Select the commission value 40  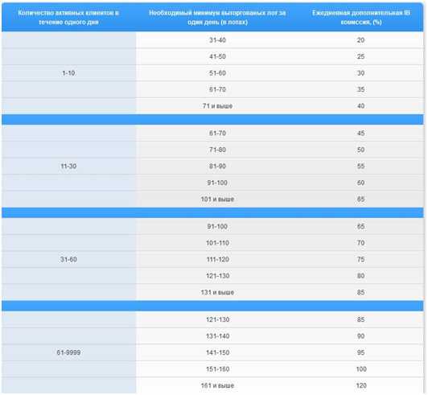tap(361, 106)
